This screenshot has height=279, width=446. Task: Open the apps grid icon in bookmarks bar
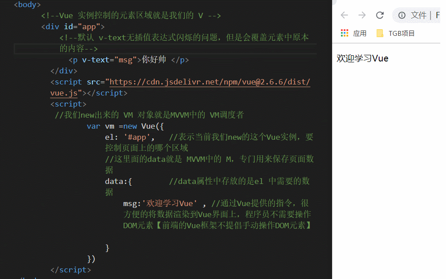345,33
